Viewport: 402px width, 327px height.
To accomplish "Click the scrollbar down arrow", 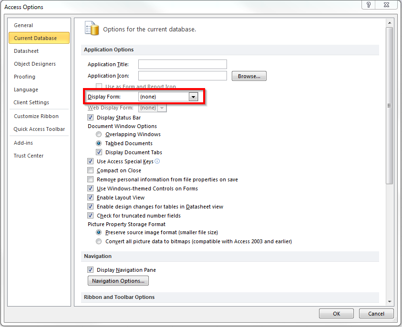I will 390,302.
